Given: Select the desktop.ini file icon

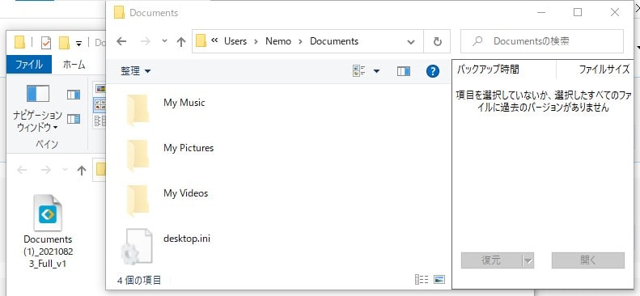Looking at the screenshot, I should pos(137,247).
